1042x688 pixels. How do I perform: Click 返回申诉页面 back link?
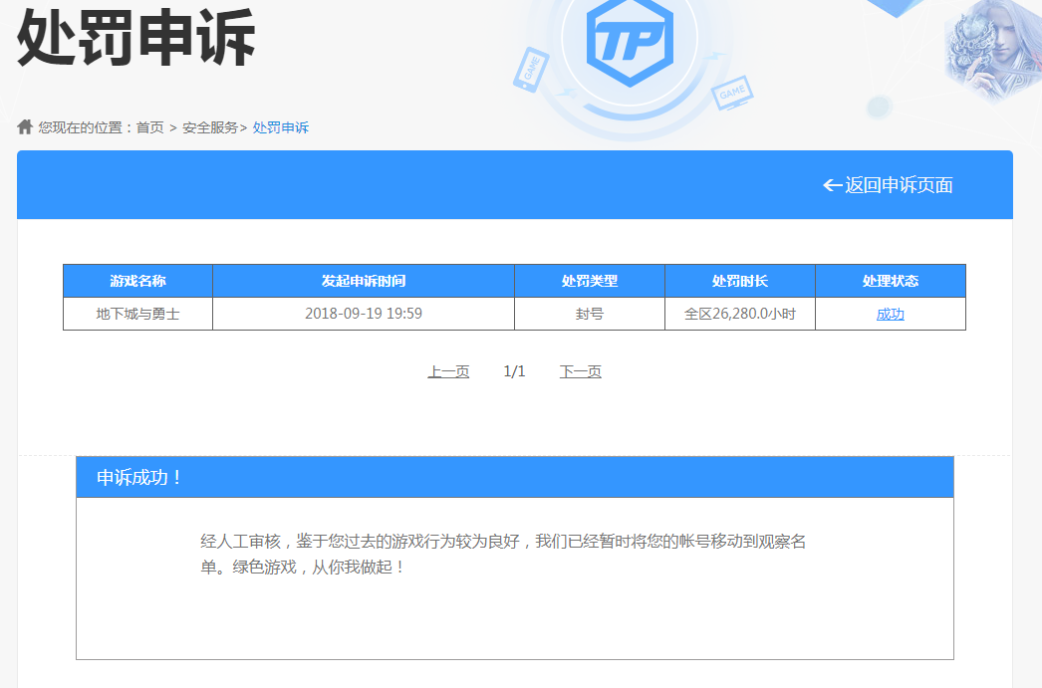pos(888,185)
